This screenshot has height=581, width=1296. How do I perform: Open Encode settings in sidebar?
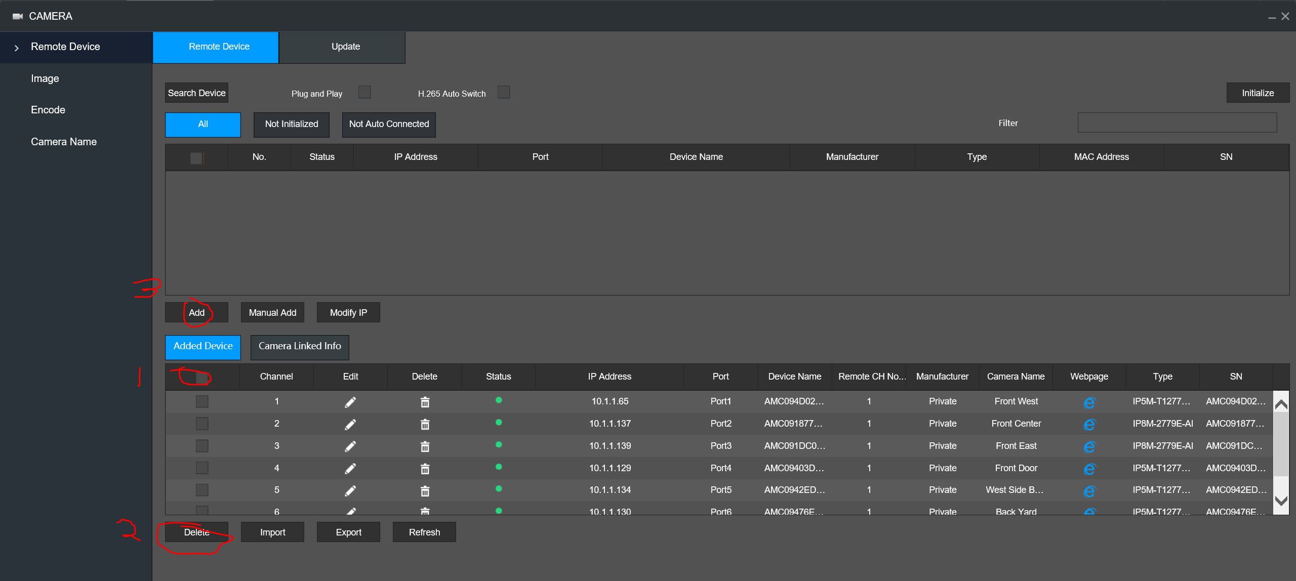(x=48, y=110)
